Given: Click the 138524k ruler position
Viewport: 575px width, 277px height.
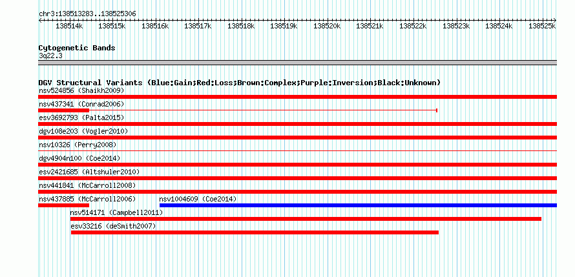Looking at the screenshot, I should point(499,26).
